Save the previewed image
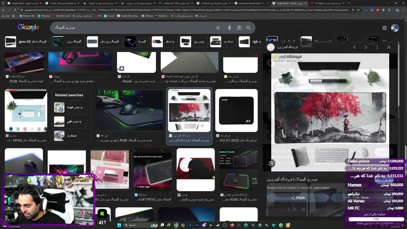 pyautogui.click(x=362, y=198)
